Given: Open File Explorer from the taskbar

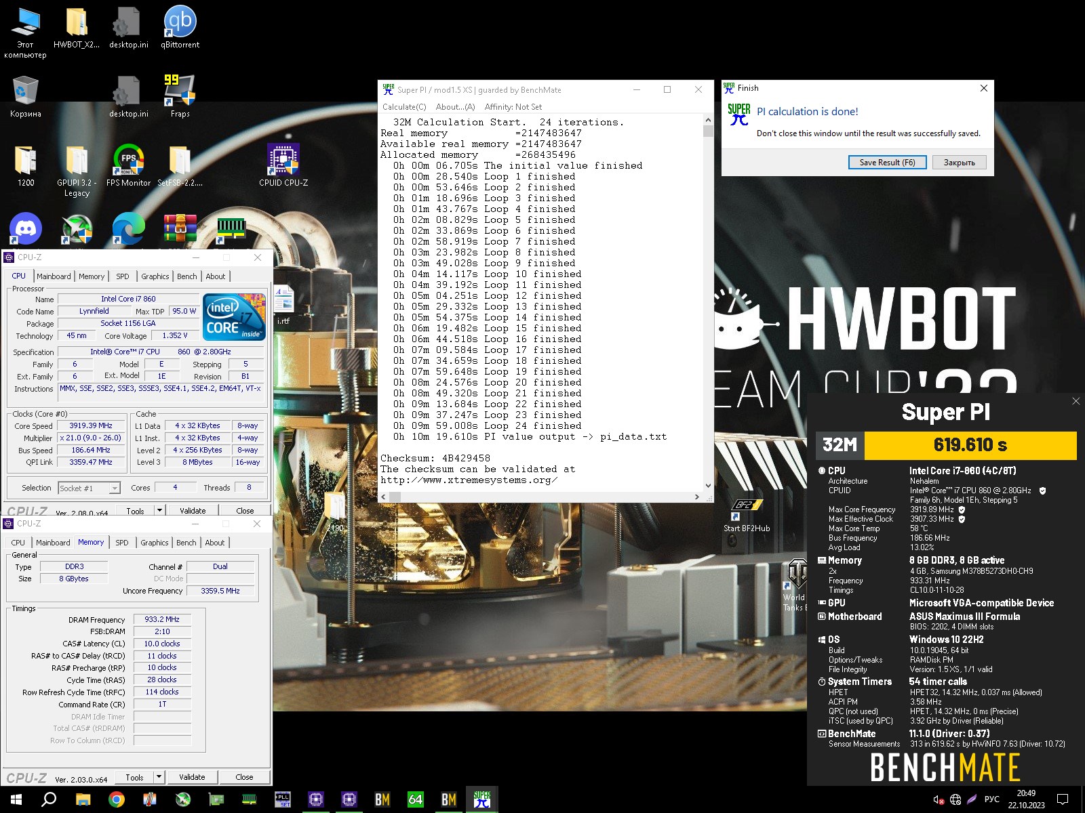Looking at the screenshot, I should click(x=83, y=799).
